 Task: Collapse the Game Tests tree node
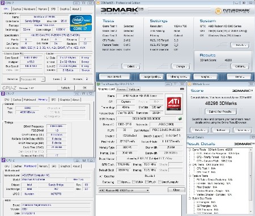click(190, 150)
